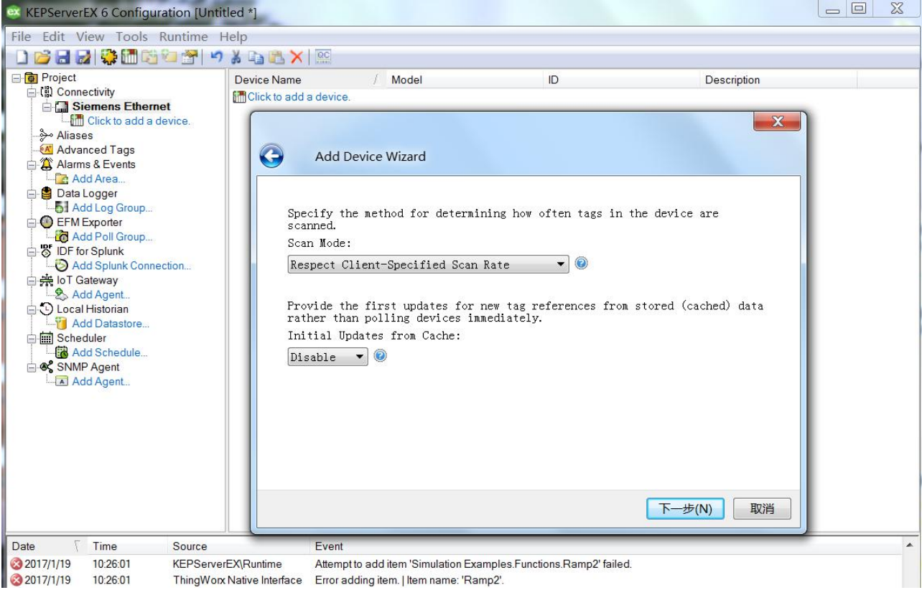Image resolution: width=922 pixels, height=590 pixels.
Task: Collapse the EFM Exporter node
Action: (x=31, y=222)
